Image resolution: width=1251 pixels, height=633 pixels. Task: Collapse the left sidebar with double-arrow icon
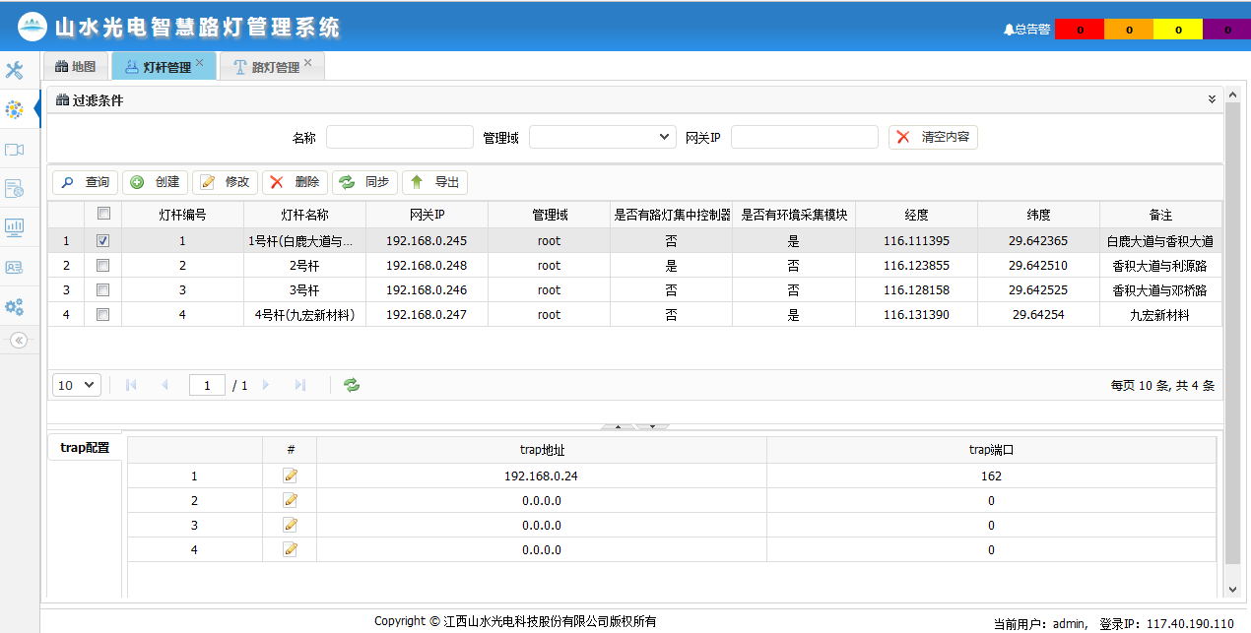pos(18,340)
